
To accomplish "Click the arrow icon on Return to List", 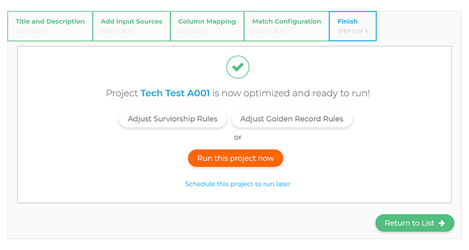I will (x=441, y=223).
